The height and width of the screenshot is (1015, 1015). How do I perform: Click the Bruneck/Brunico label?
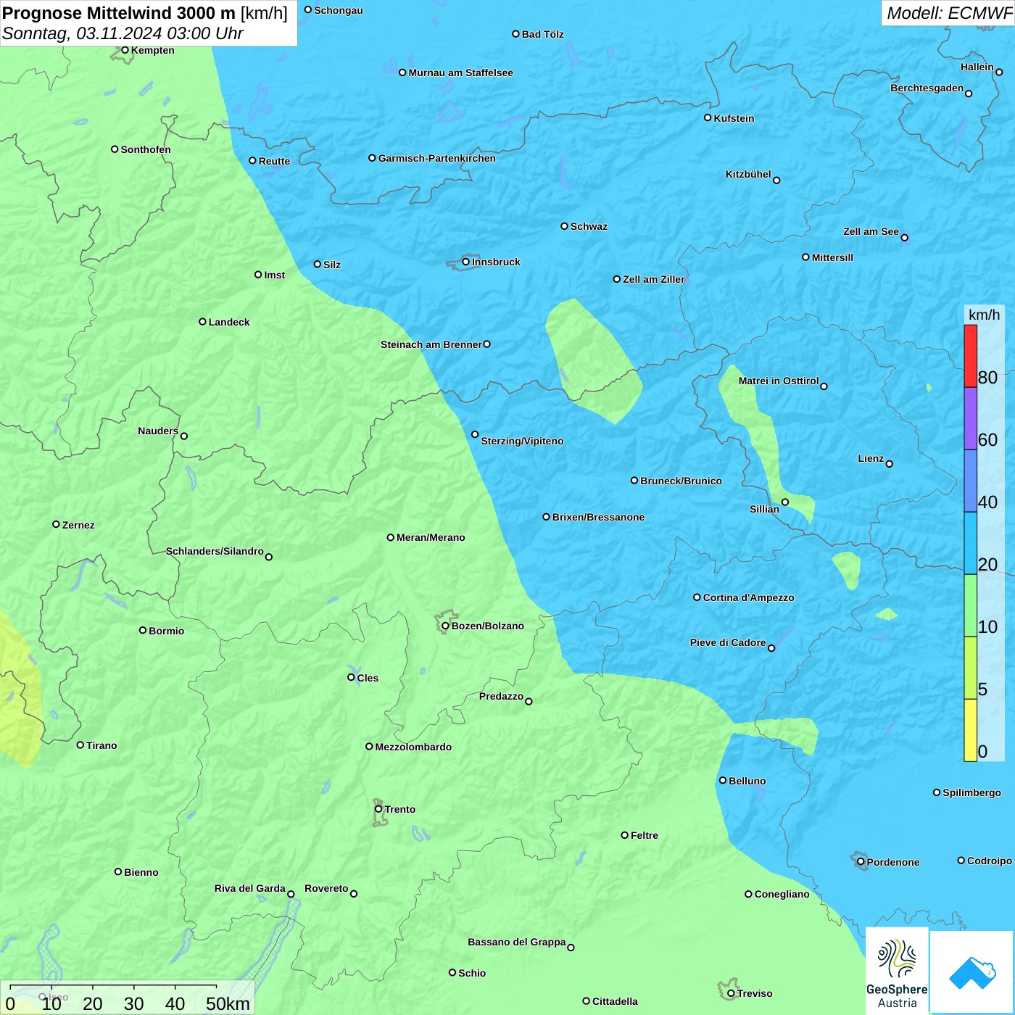pyautogui.click(x=681, y=481)
